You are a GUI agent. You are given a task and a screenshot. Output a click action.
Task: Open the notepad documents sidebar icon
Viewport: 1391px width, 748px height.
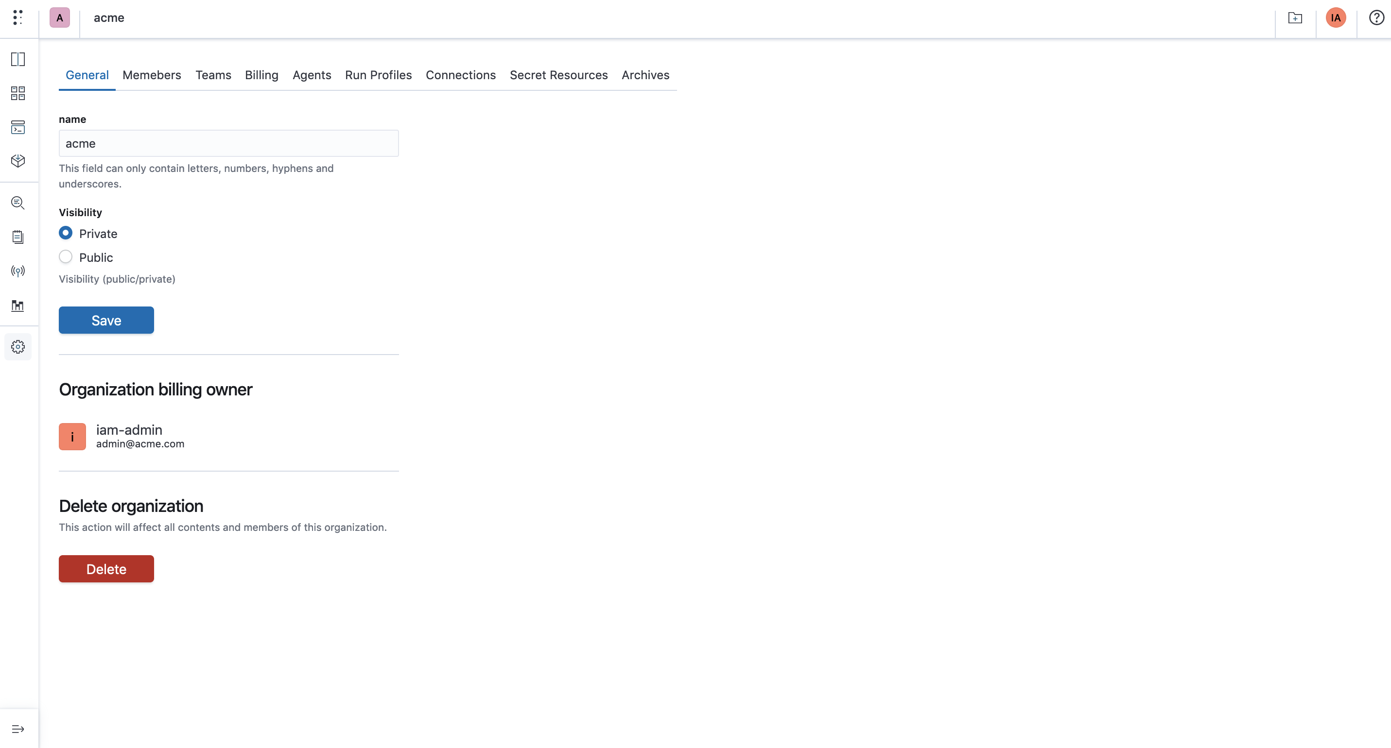tap(18, 237)
